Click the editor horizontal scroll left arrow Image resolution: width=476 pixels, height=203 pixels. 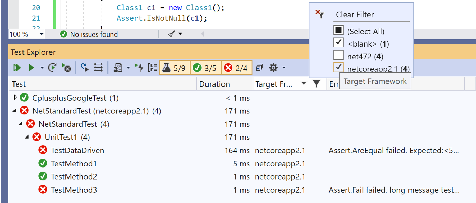tap(202, 34)
